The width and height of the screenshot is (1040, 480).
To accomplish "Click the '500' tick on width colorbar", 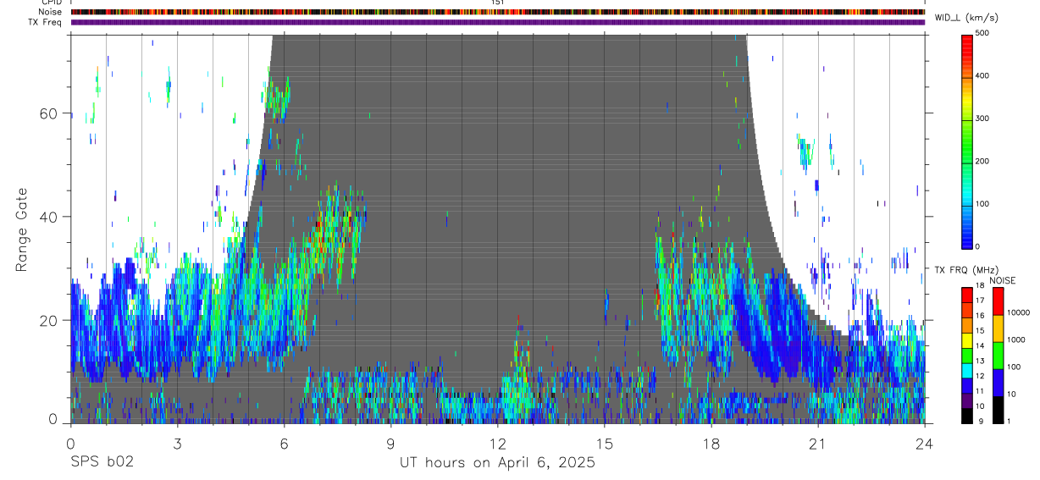I will coord(982,33).
